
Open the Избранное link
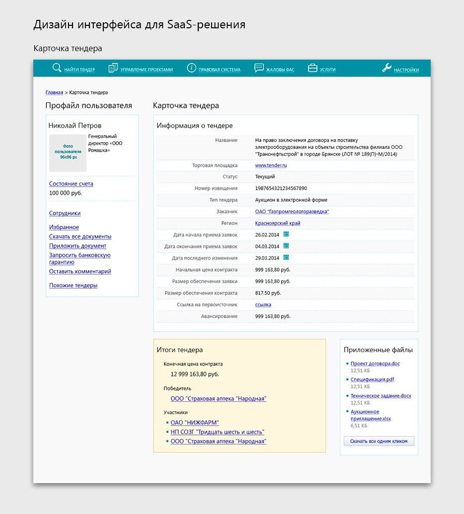pos(64,227)
